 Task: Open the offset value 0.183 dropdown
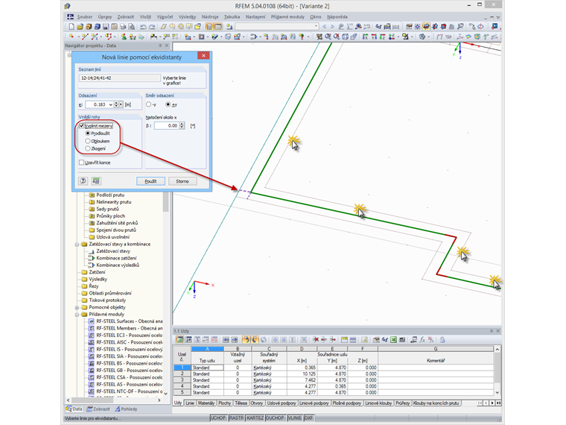click(110, 104)
